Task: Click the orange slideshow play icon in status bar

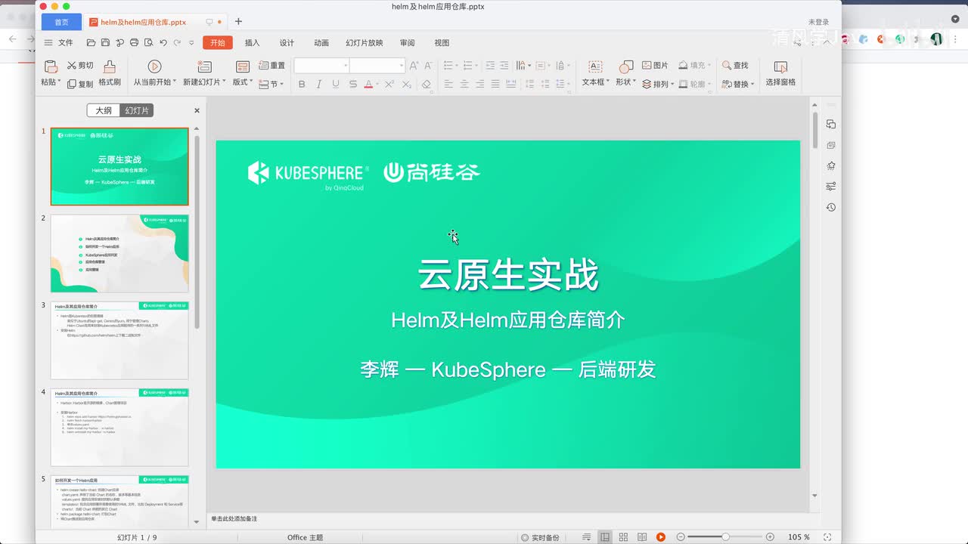Action: 660,537
